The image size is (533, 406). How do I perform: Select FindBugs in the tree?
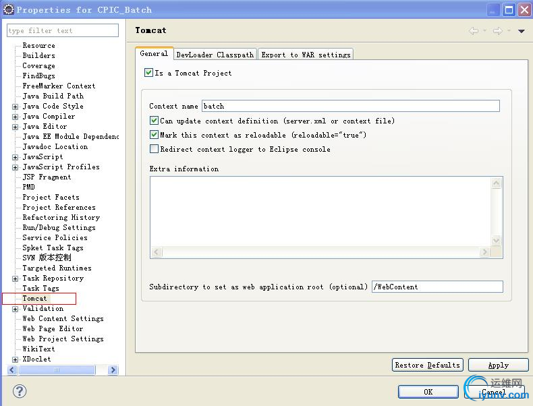coord(38,76)
